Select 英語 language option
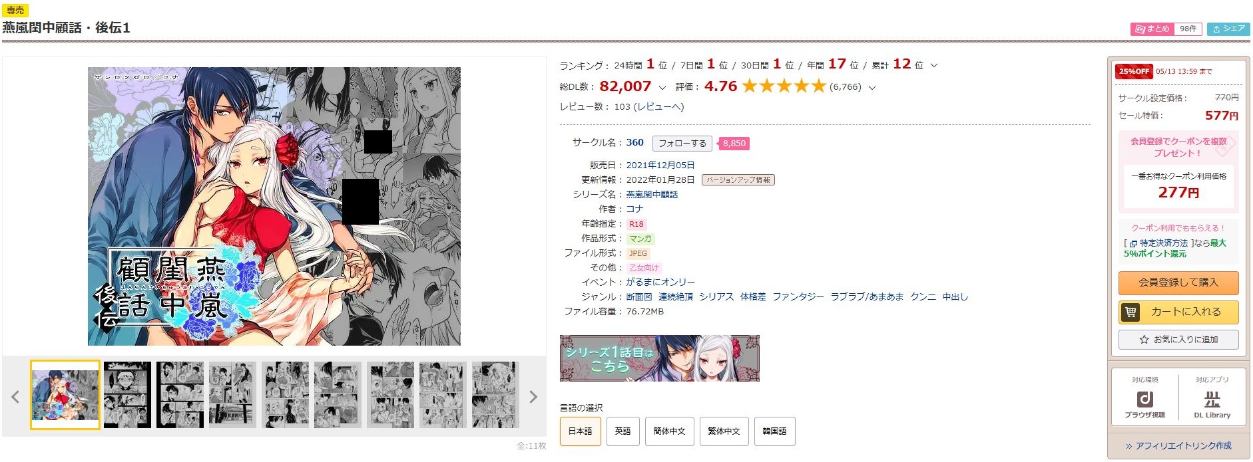 [623, 431]
